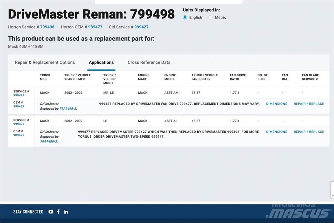The width and height of the screenshot is (334, 223).
Task: Open 79A9498-2 link in the 999477 row
Action: (49, 142)
